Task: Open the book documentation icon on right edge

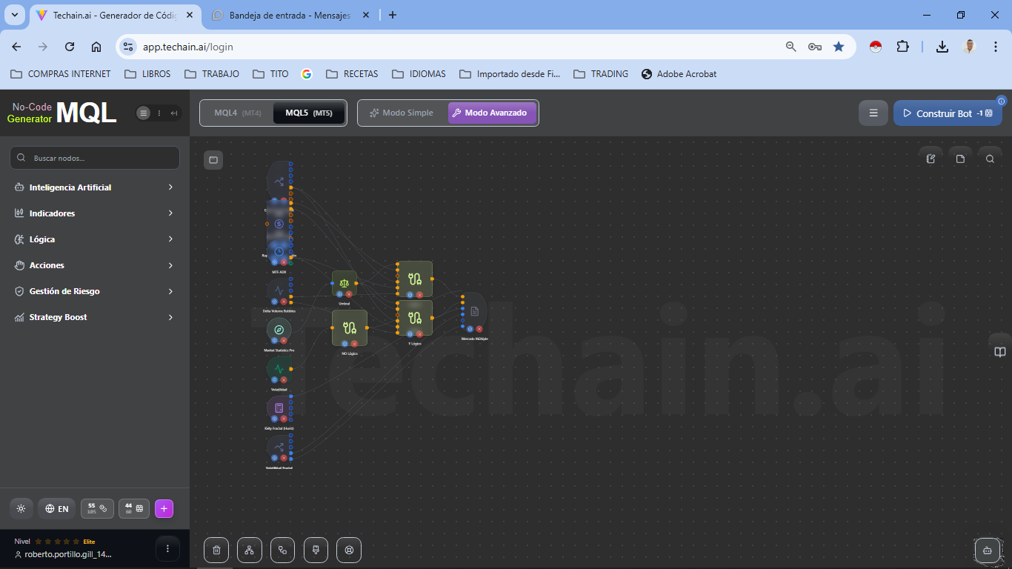Action: coord(999,352)
